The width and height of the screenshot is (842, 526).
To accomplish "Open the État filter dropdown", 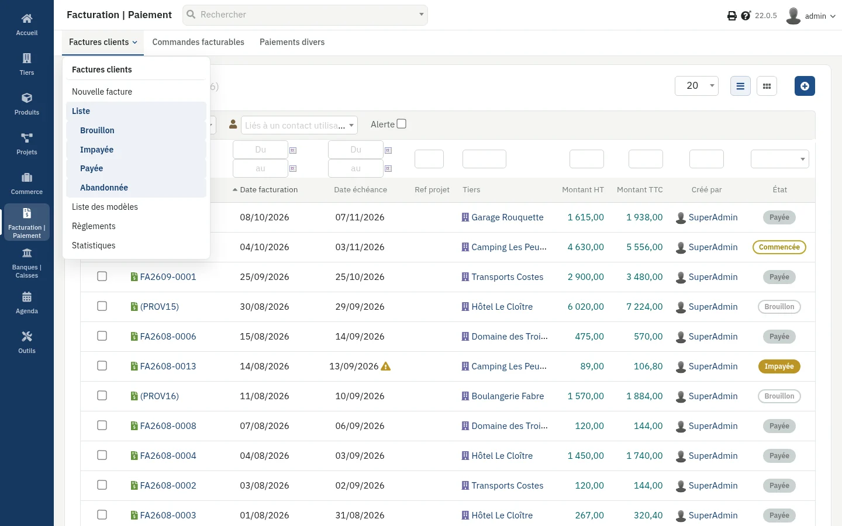I will [x=780, y=159].
